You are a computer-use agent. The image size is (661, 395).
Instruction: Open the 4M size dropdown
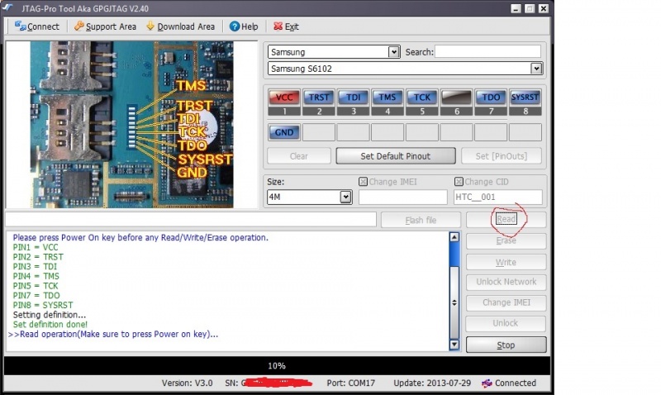pyautogui.click(x=345, y=197)
